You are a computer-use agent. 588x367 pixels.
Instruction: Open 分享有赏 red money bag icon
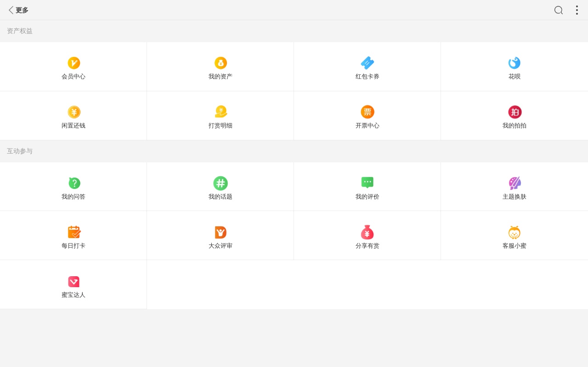[367, 232]
